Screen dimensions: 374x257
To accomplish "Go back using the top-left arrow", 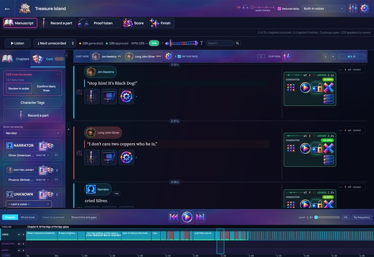I will point(7,9).
